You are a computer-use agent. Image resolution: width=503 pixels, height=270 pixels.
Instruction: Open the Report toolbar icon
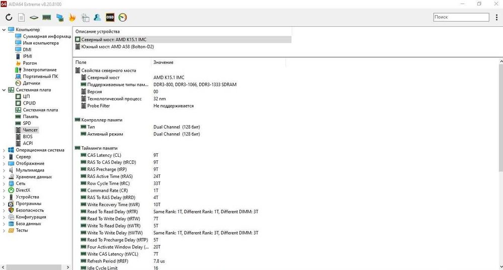[21, 17]
